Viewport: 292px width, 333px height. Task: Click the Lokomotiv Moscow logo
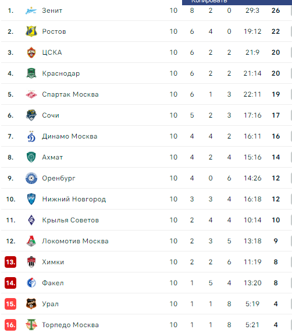pos(31,241)
